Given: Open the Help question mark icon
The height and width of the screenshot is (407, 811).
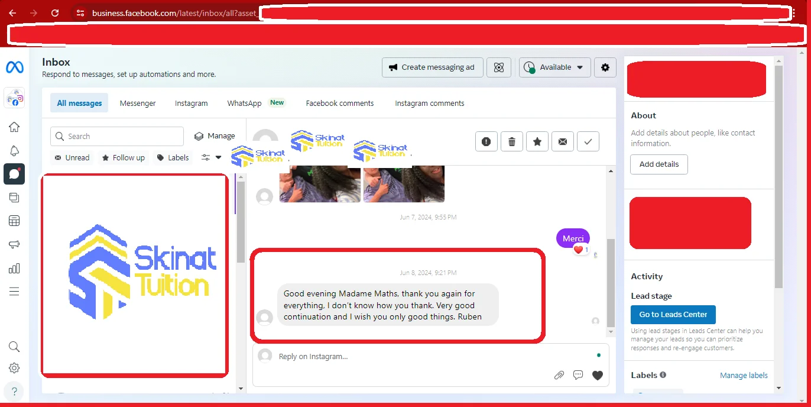Looking at the screenshot, I should (14, 392).
